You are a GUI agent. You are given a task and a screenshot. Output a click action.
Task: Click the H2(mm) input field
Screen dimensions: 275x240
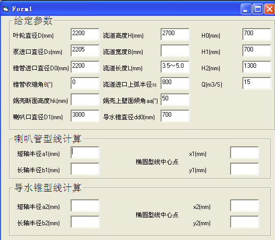tap(257, 67)
